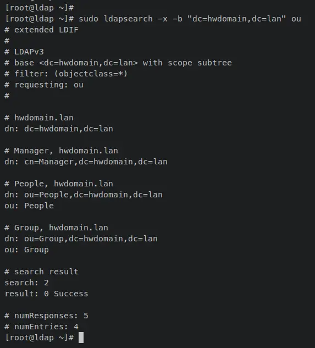Click the ldapsearch command line text

pyautogui.click(x=190, y=19)
